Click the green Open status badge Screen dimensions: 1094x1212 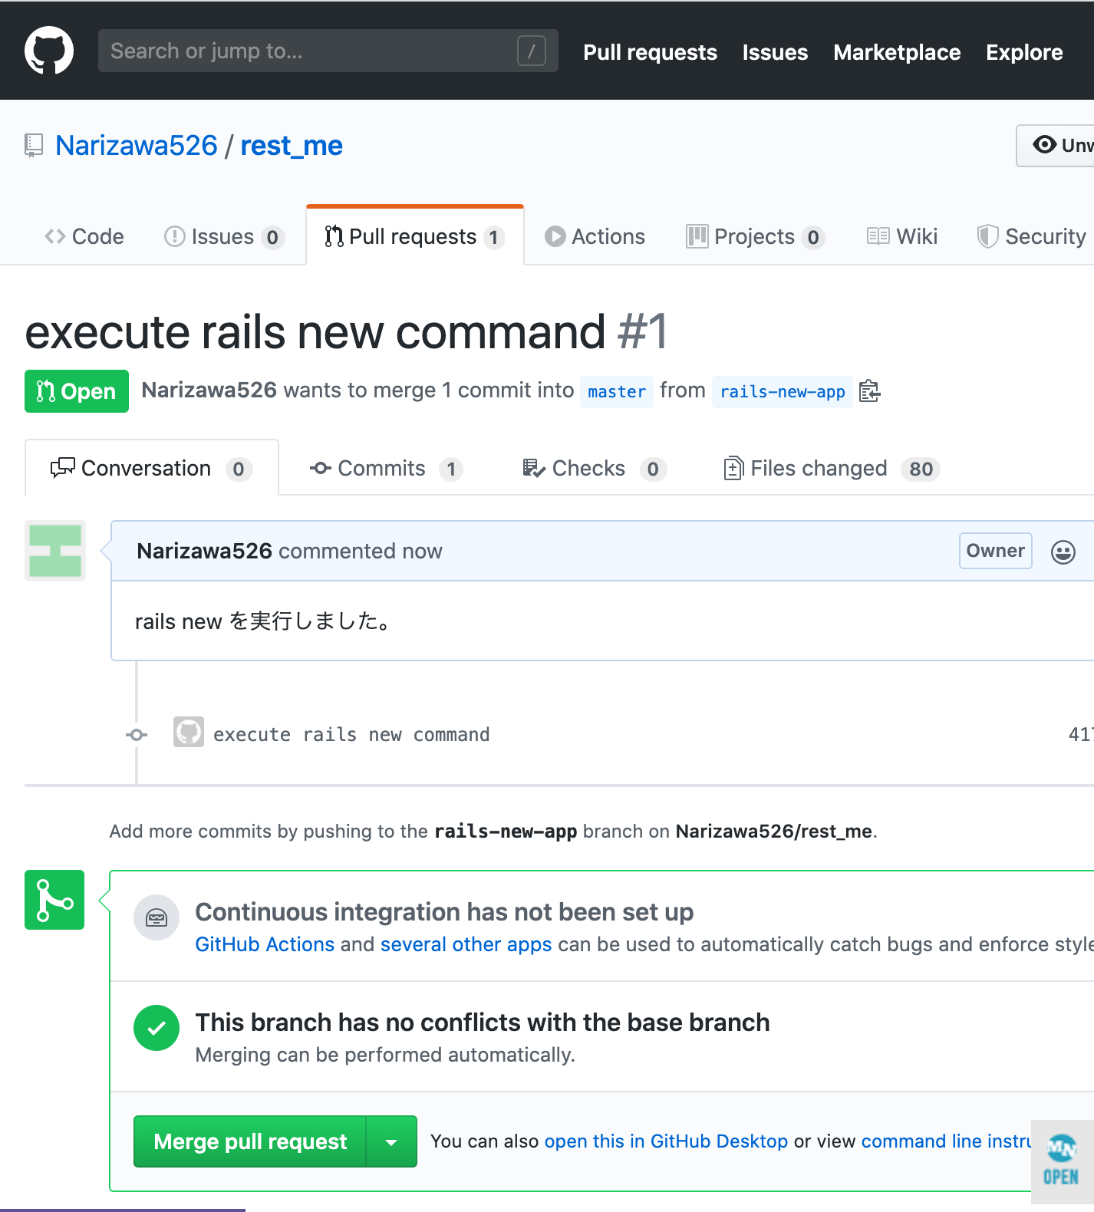pos(77,391)
